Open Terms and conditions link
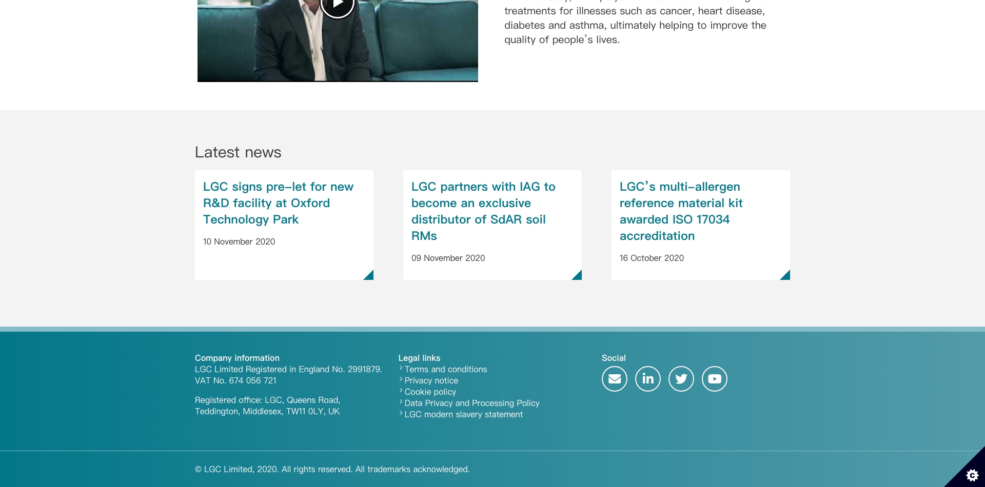985x487 pixels. pos(445,369)
